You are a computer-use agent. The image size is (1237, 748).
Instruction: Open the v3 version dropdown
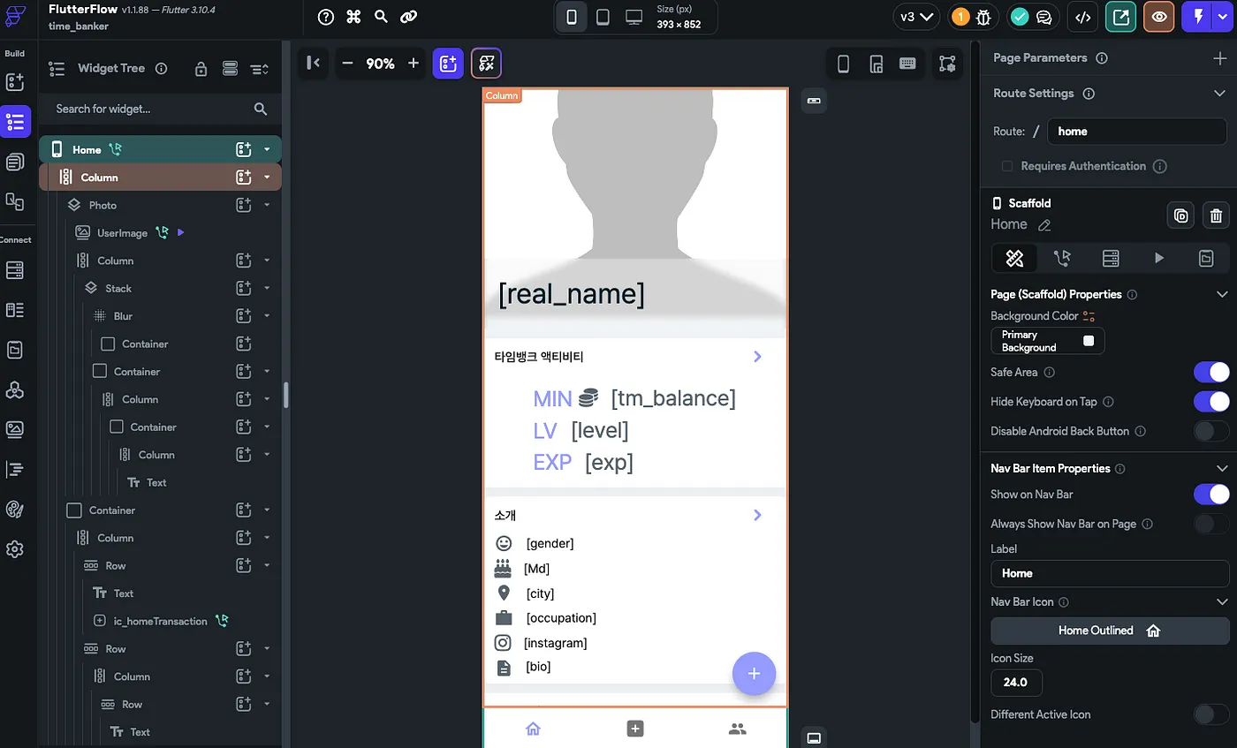pyautogui.click(x=915, y=17)
